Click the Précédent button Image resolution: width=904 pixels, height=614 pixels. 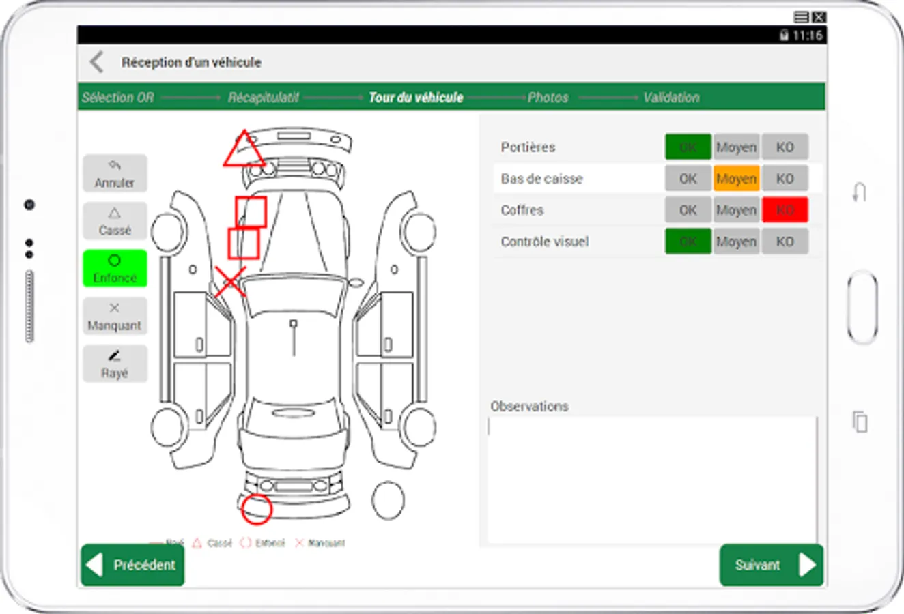tap(132, 565)
